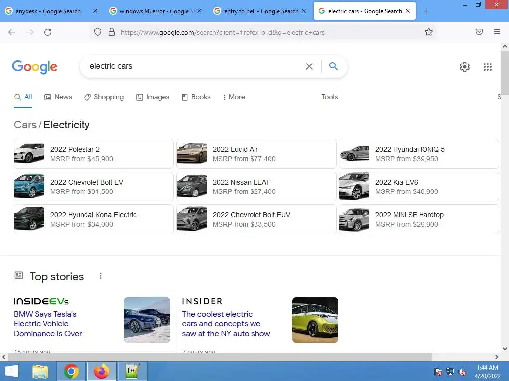509x381 pixels.
Task: Open network status tray icon
Action: (450, 372)
